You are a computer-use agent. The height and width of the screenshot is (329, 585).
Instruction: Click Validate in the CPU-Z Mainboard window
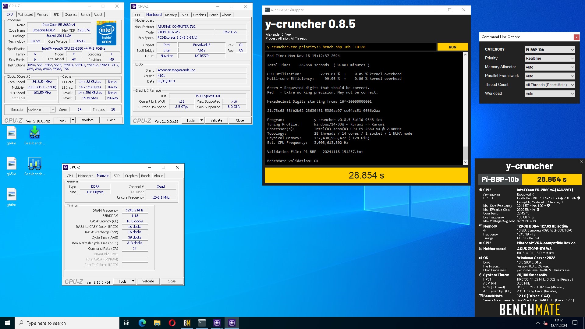216,120
